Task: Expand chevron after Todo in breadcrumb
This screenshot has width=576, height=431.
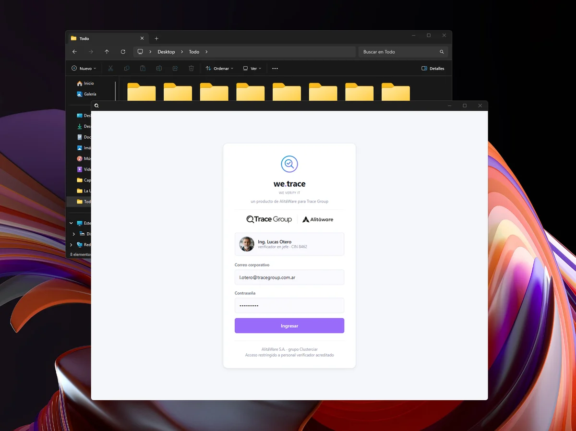Action: (x=206, y=52)
